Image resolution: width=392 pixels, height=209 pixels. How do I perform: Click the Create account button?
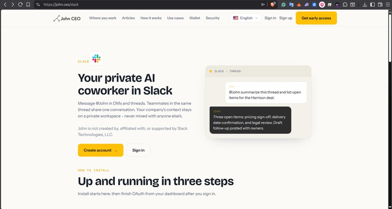[x=101, y=150]
